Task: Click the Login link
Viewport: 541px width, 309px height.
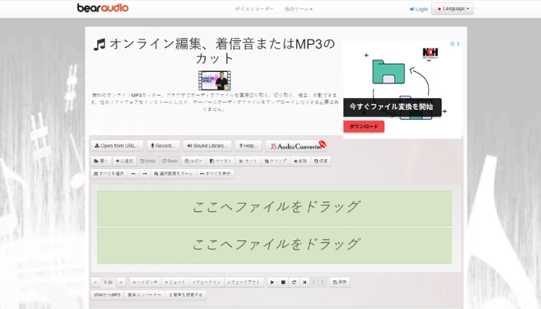Action: click(x=419, y=9)
